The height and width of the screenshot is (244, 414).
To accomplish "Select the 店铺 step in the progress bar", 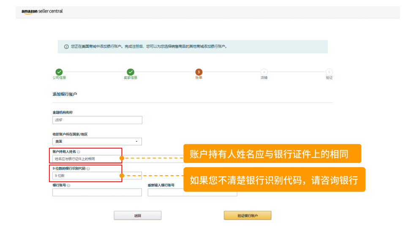I will (x=264, y=72).
